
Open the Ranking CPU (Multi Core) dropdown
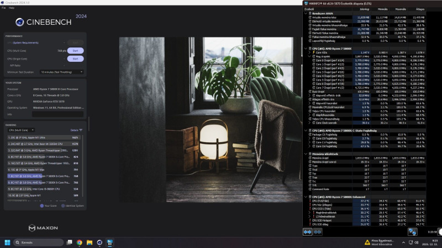pos(21,130)
